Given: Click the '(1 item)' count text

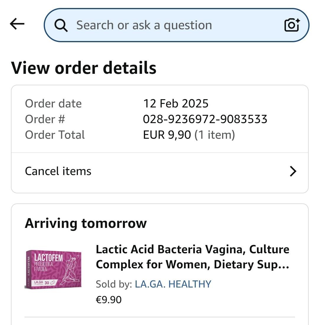Looking at the screenshot, I should click(x=215, y=135).
